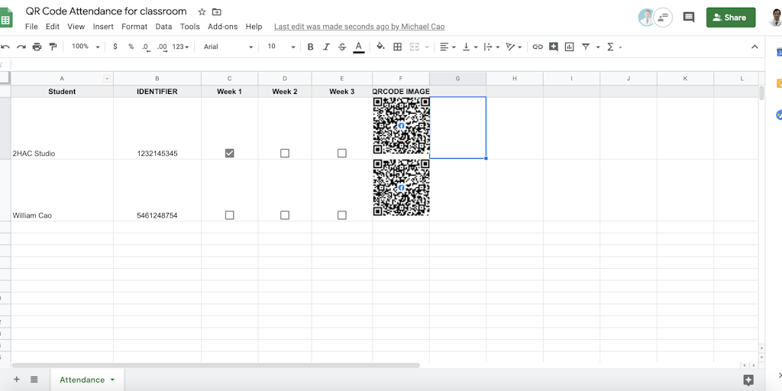Viewport: 782px width, 391px height.
Task: Click the Print icon
Action: tap(37, 47)
